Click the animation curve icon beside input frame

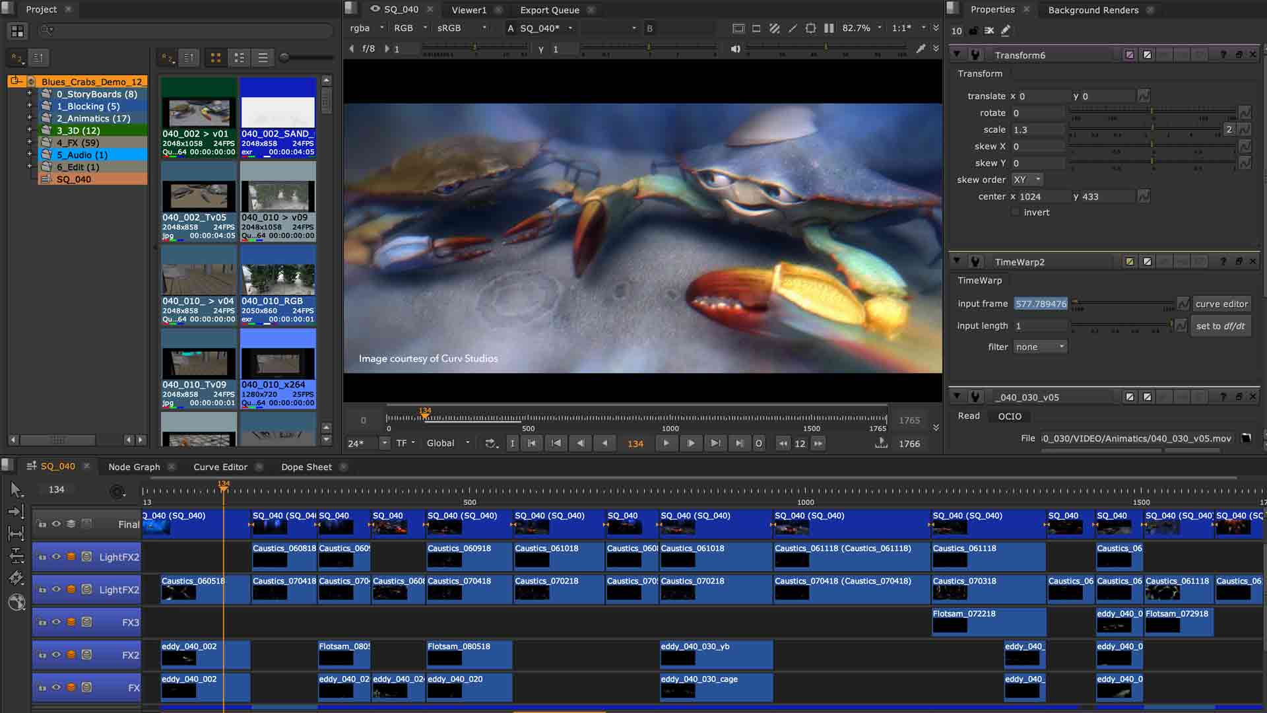(1183, 304)
